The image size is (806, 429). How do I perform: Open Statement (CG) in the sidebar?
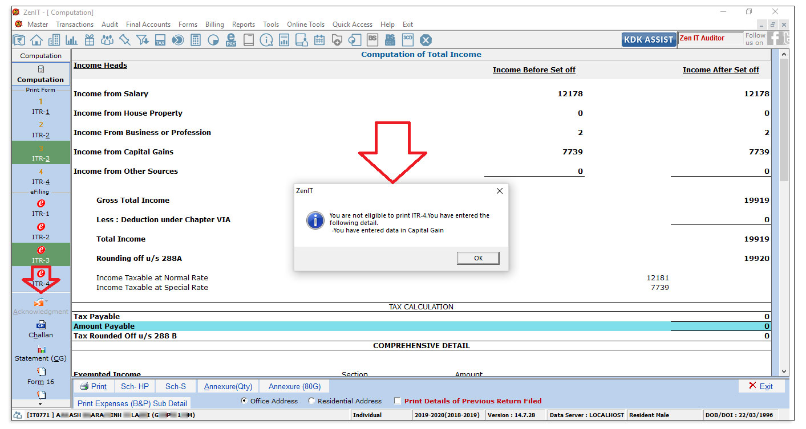[40, 353]
